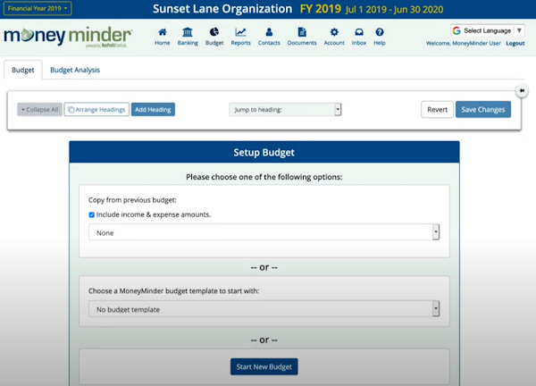Screen dimensions: 536x386
Task: Open the Jump to heading dropdown
Action: click(285, 109)
